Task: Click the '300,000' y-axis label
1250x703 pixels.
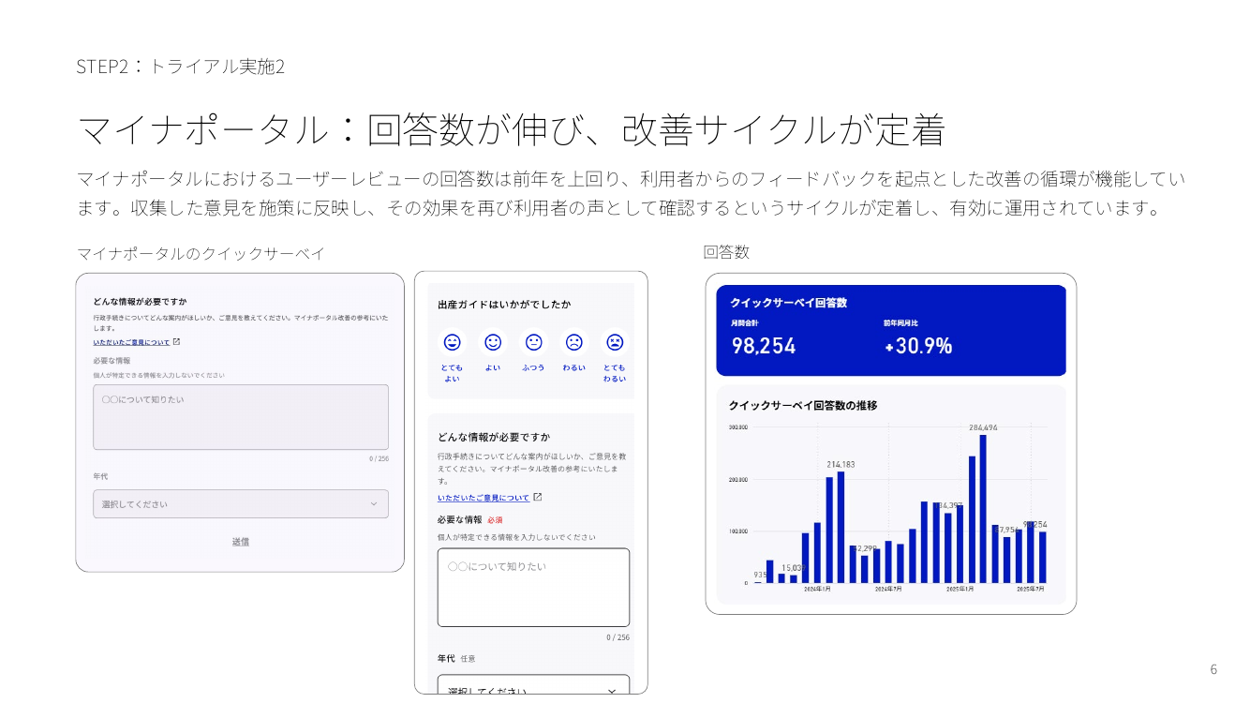Action: 738,427
